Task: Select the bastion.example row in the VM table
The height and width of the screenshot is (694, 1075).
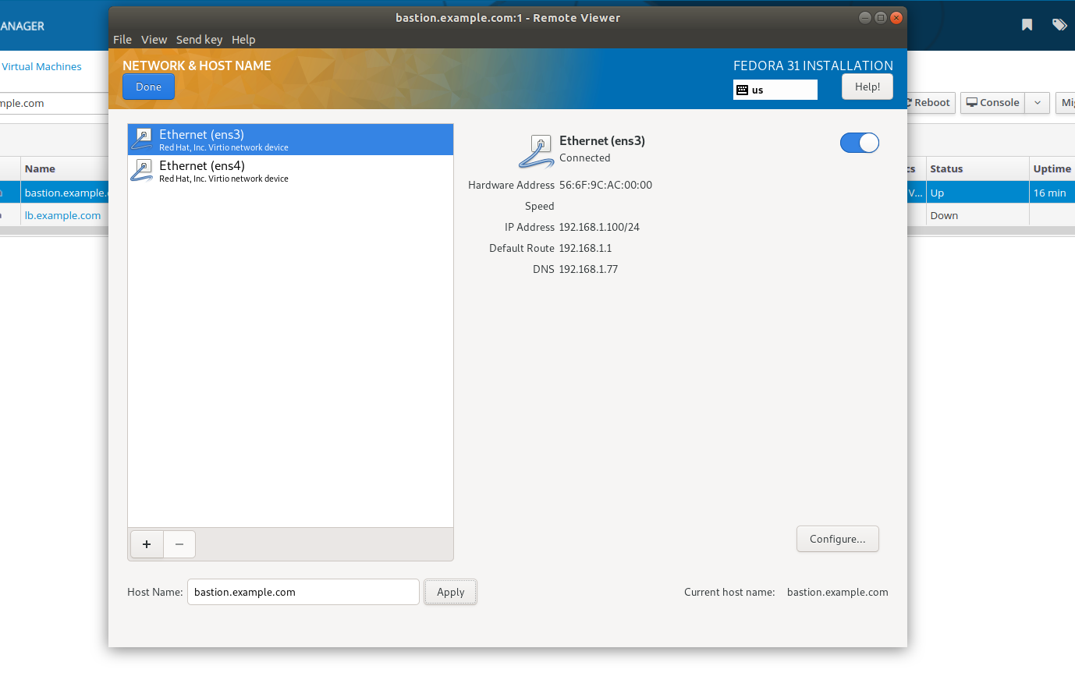Action: click(x=64, y=193)
